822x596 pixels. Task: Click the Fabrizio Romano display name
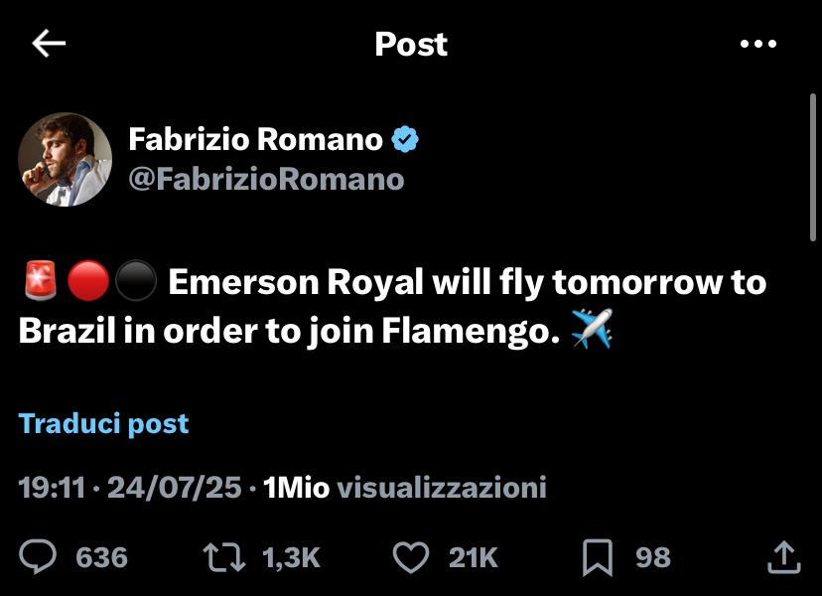point(255,140)
